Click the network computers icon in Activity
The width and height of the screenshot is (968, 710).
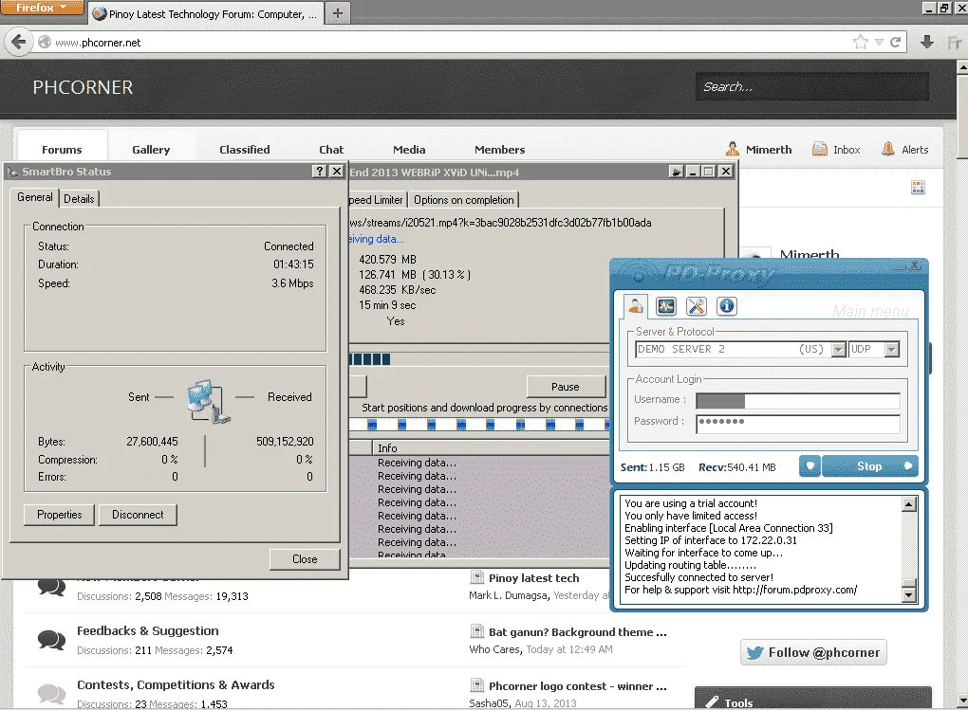coord(209,401)
